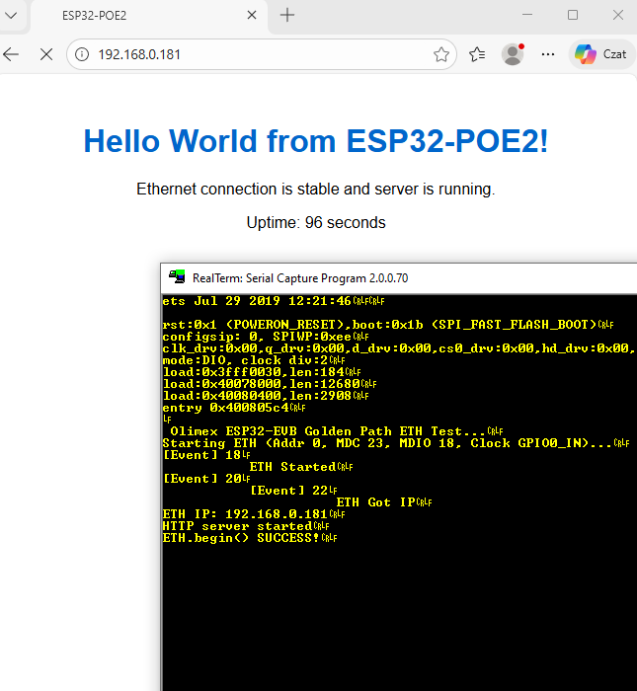Close the ESP32-POE2 tab
This screenshot has height=691, width=637.
[x=252, y=15]
